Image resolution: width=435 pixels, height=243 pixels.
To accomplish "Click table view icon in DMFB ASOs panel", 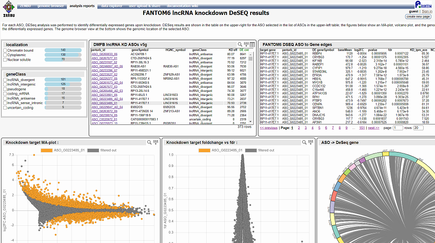I will [252, 44].
